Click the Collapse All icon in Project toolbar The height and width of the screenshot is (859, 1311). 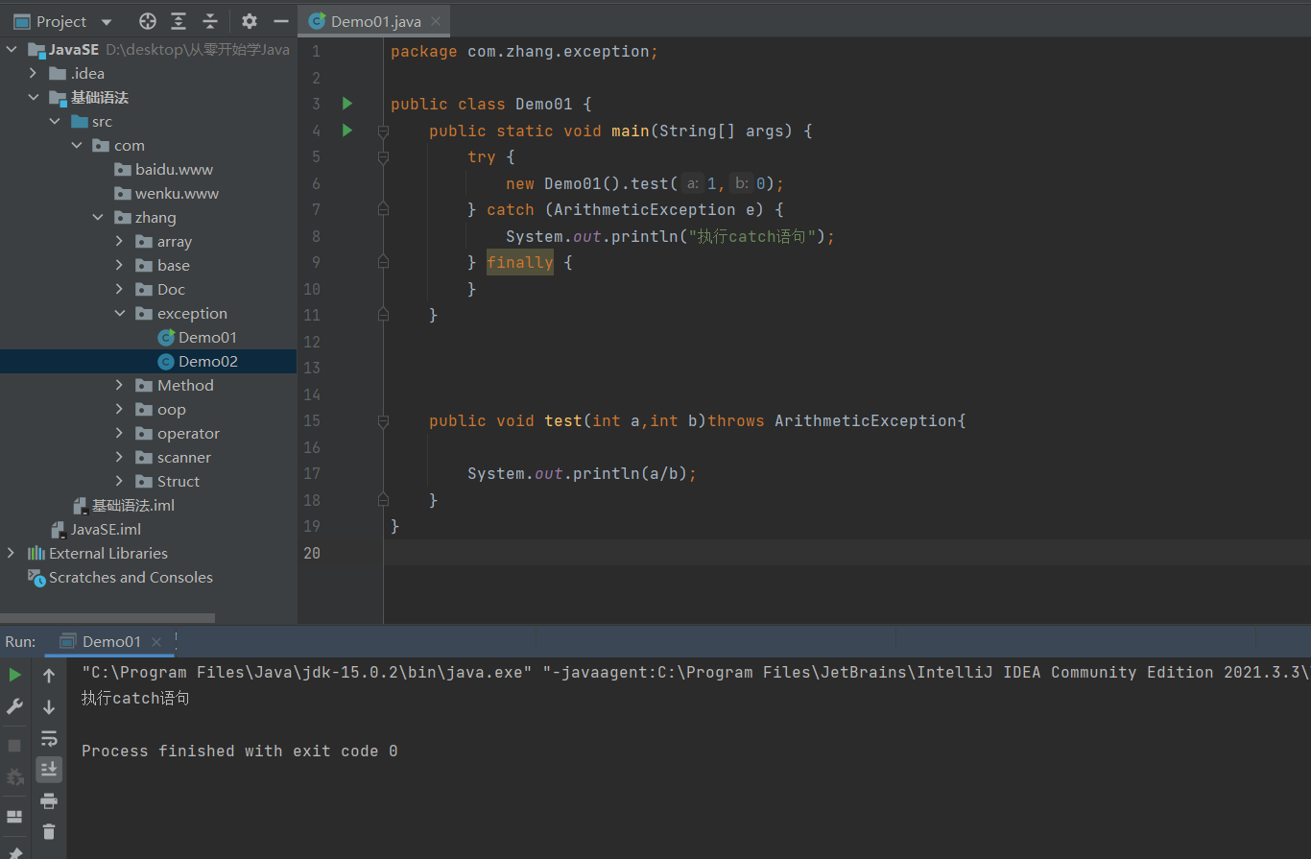210,21
